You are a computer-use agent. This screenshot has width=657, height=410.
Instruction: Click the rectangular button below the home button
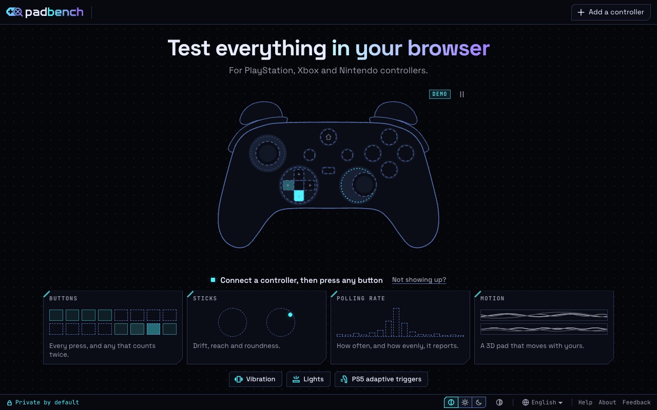[328, 170]
